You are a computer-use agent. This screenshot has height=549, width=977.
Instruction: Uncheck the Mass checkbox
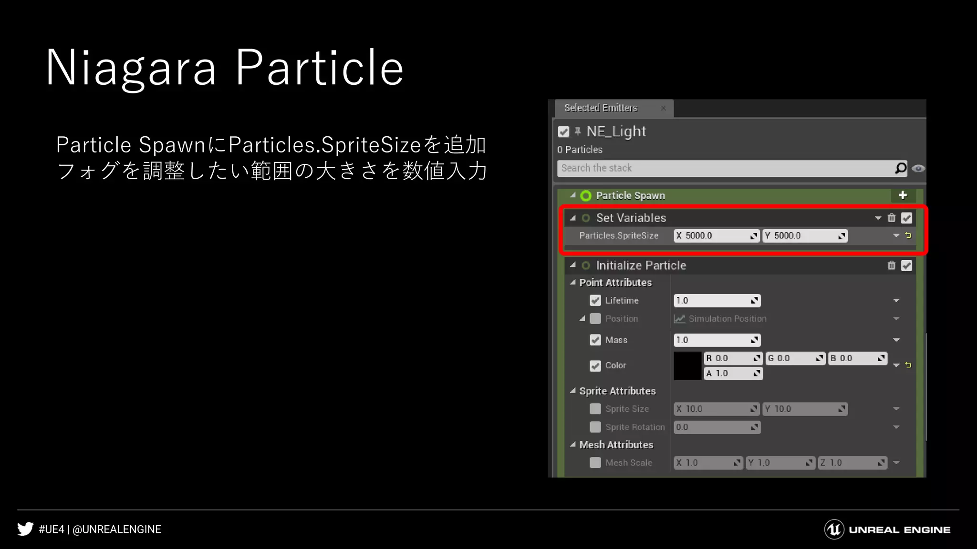595,340
